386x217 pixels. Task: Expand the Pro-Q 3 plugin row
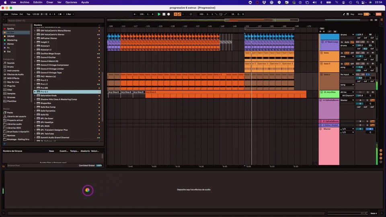point(35,92)
